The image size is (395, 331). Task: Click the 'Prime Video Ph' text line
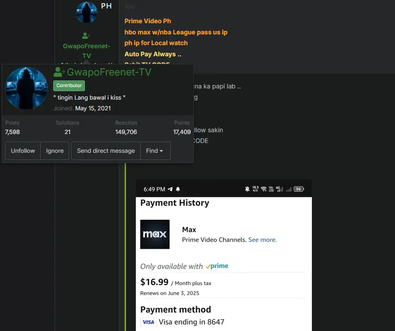pyautogui.click(x=147, y=21)
